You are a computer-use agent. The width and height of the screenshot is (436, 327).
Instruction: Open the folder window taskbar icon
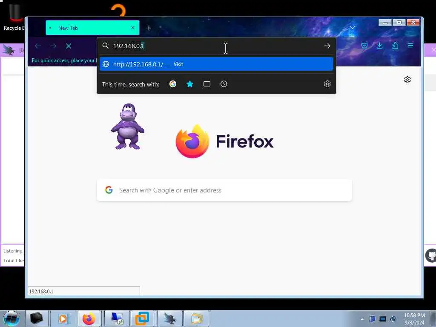coord(196,318)
